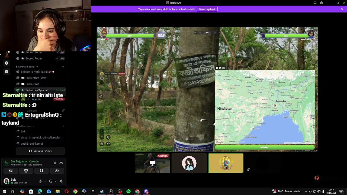
Task: Disable streamer mode via Devre dışı bırak
Action: point(207,9)
